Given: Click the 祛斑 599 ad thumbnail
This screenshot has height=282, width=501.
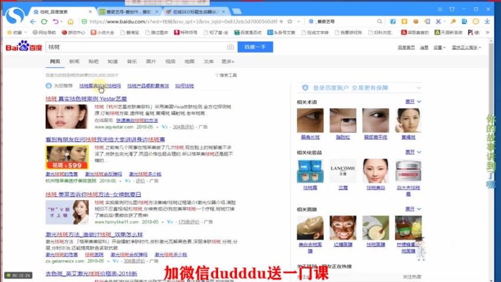Looking at the screenshot, I should click(67, 158).
